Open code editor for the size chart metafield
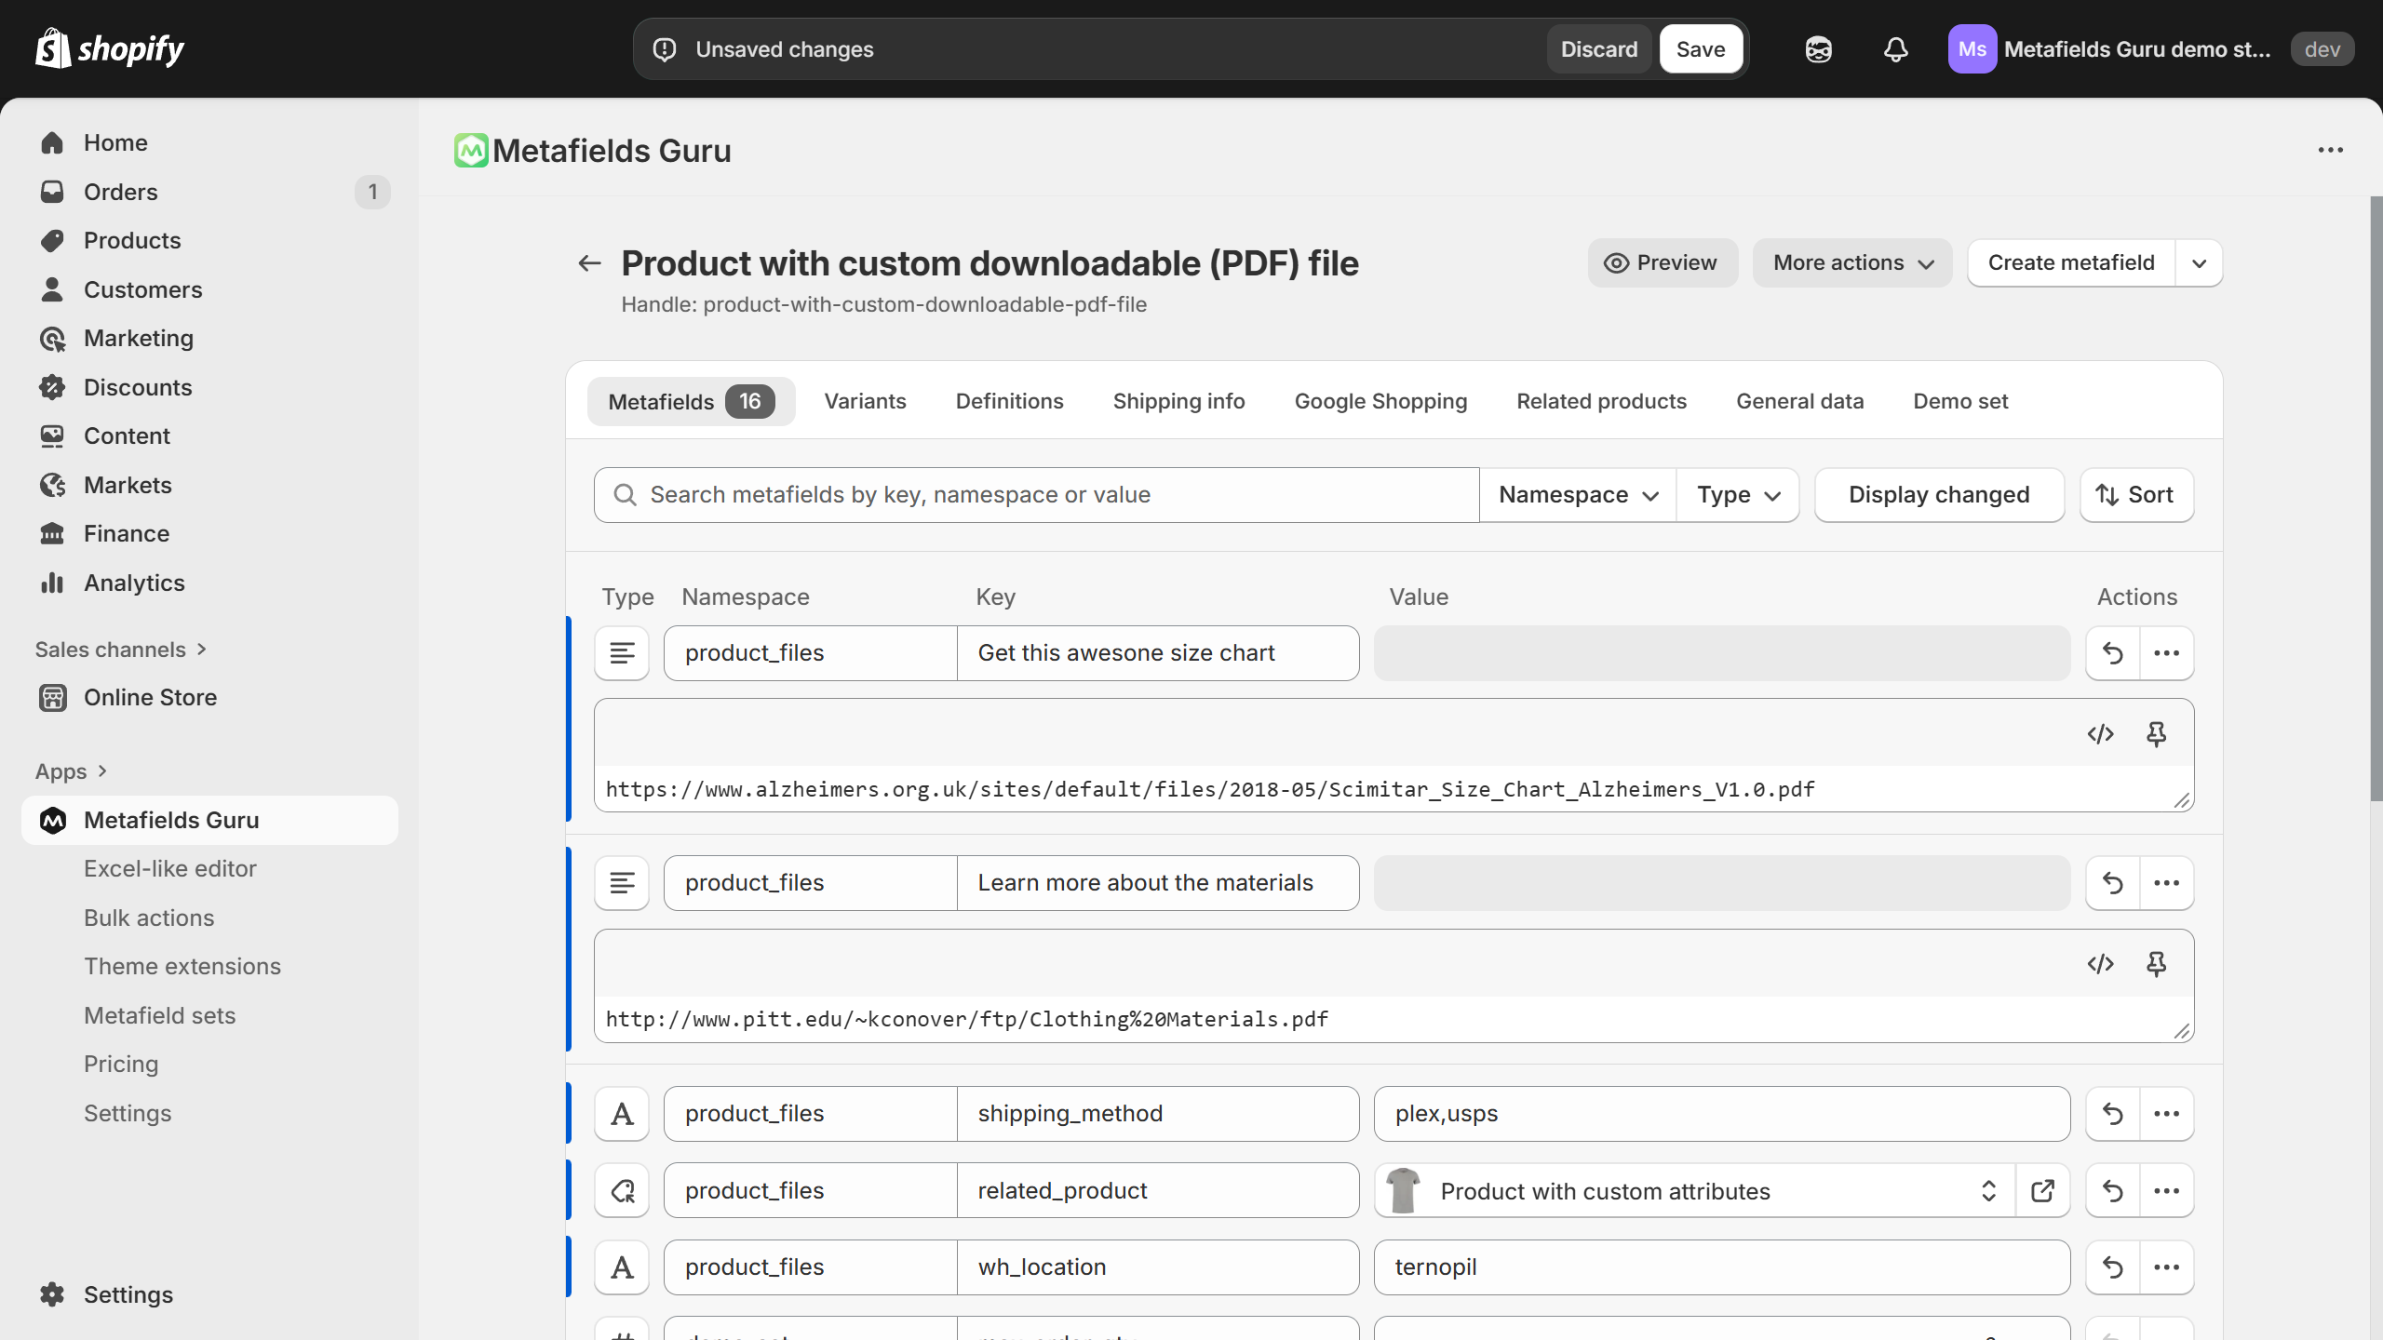This screenshot has height=1340, width=2383. point(2101,734)
